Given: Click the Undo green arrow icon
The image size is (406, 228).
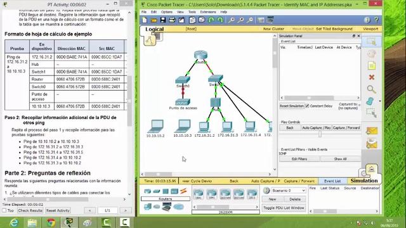Looking at the screenshot, I should pos(211,20).
